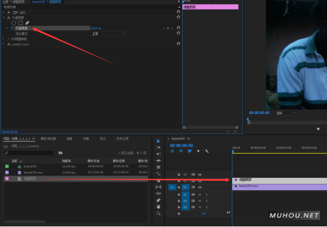Image resolution: width=327 pixels, height=227 pixels.
Task: Open the program monitor fit zoom dropdown
Action: [286, 113]
